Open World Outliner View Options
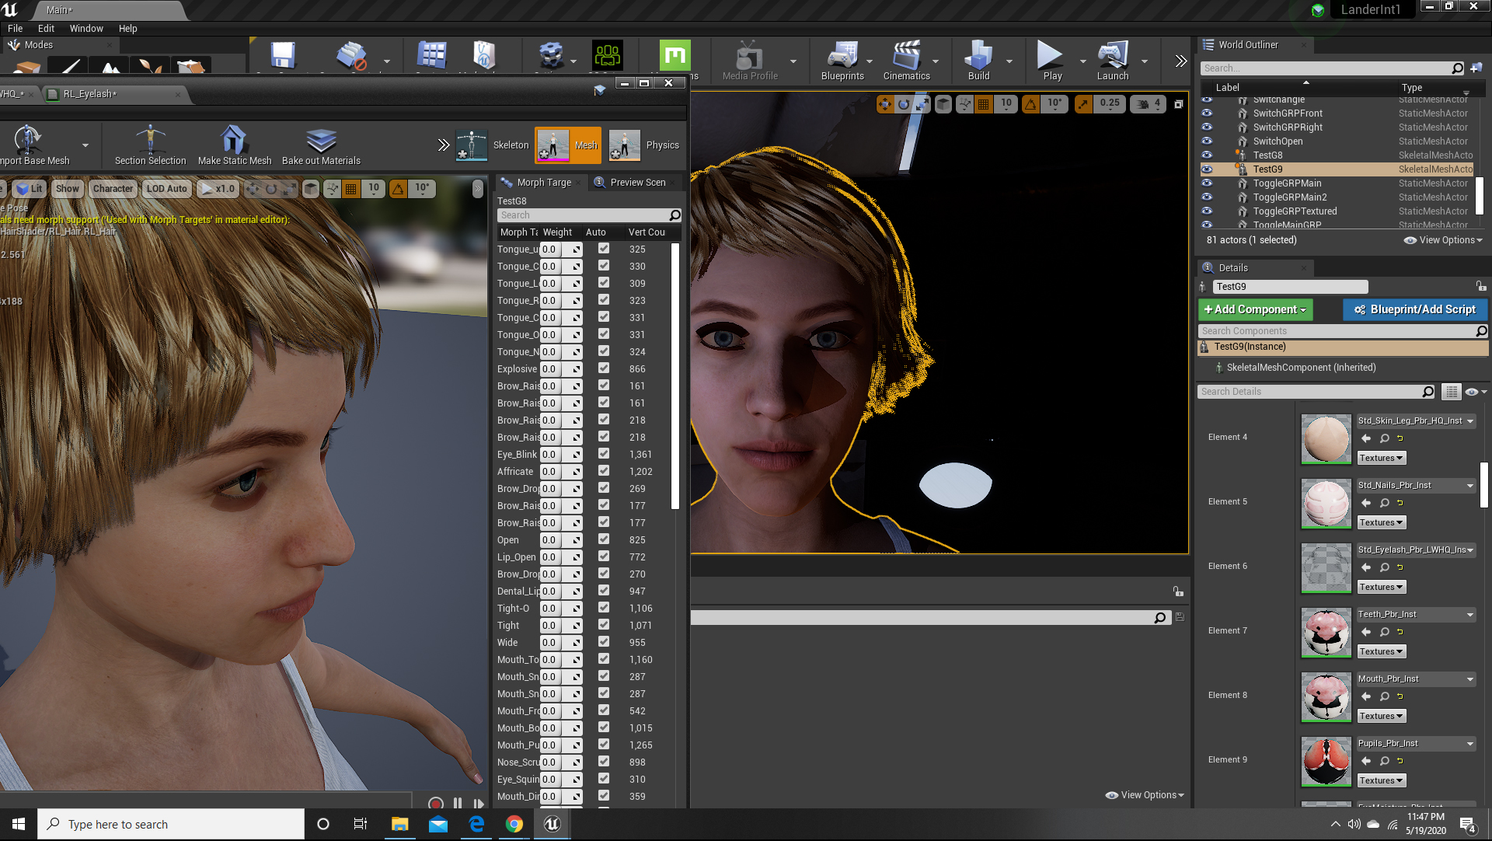 (1443, 240)
